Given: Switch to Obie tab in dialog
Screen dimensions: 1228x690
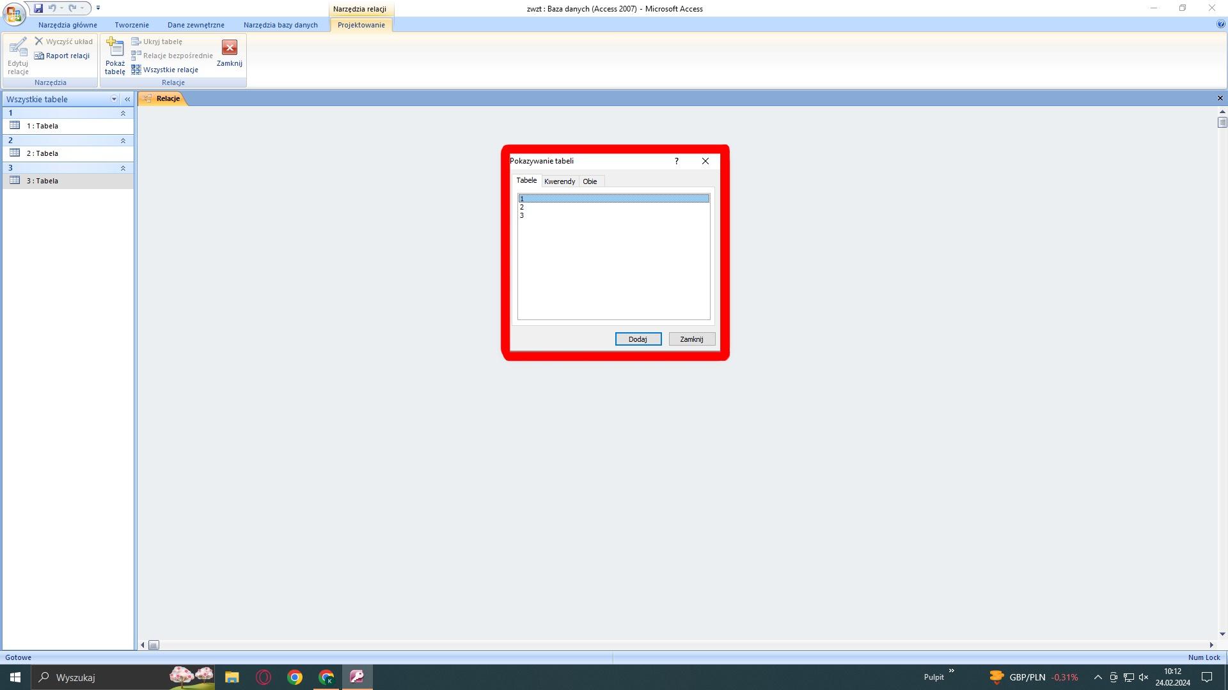Looking at the screenshot, I should (x=590, y=181).
